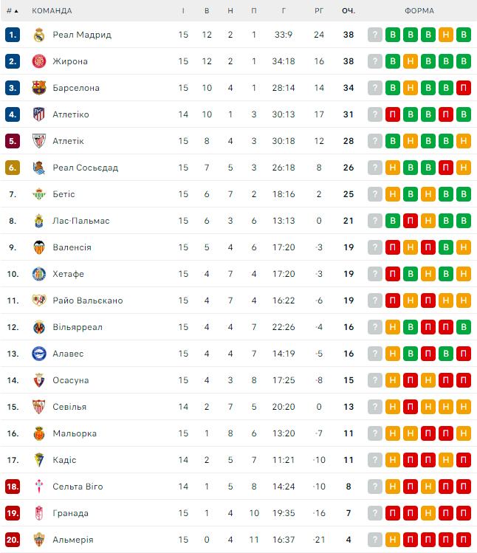The width and height of the screenshot is (477, 553).
Task: Click the Барселона club crest
Action: pyautogui.click(x=39, y=88)
